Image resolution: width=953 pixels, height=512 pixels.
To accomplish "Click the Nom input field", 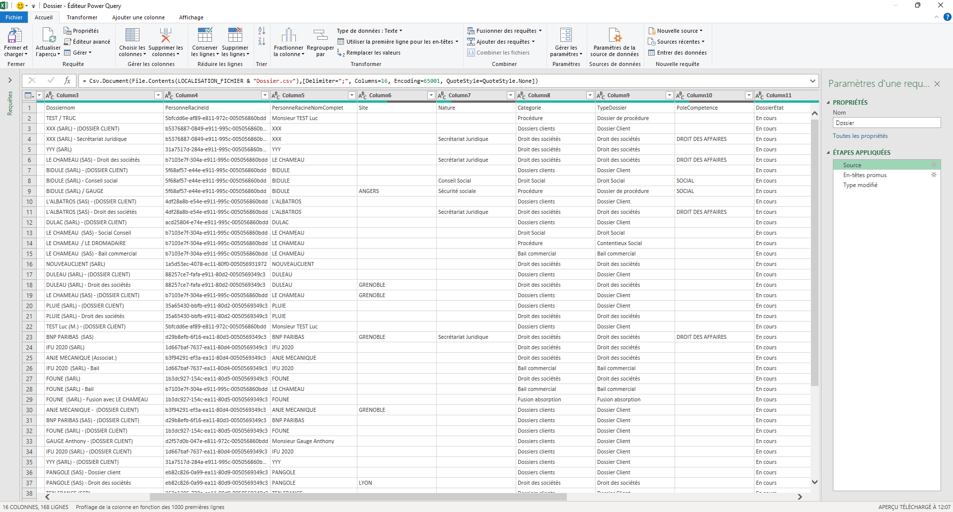I will pyautogui.click(x=886, y=123).
